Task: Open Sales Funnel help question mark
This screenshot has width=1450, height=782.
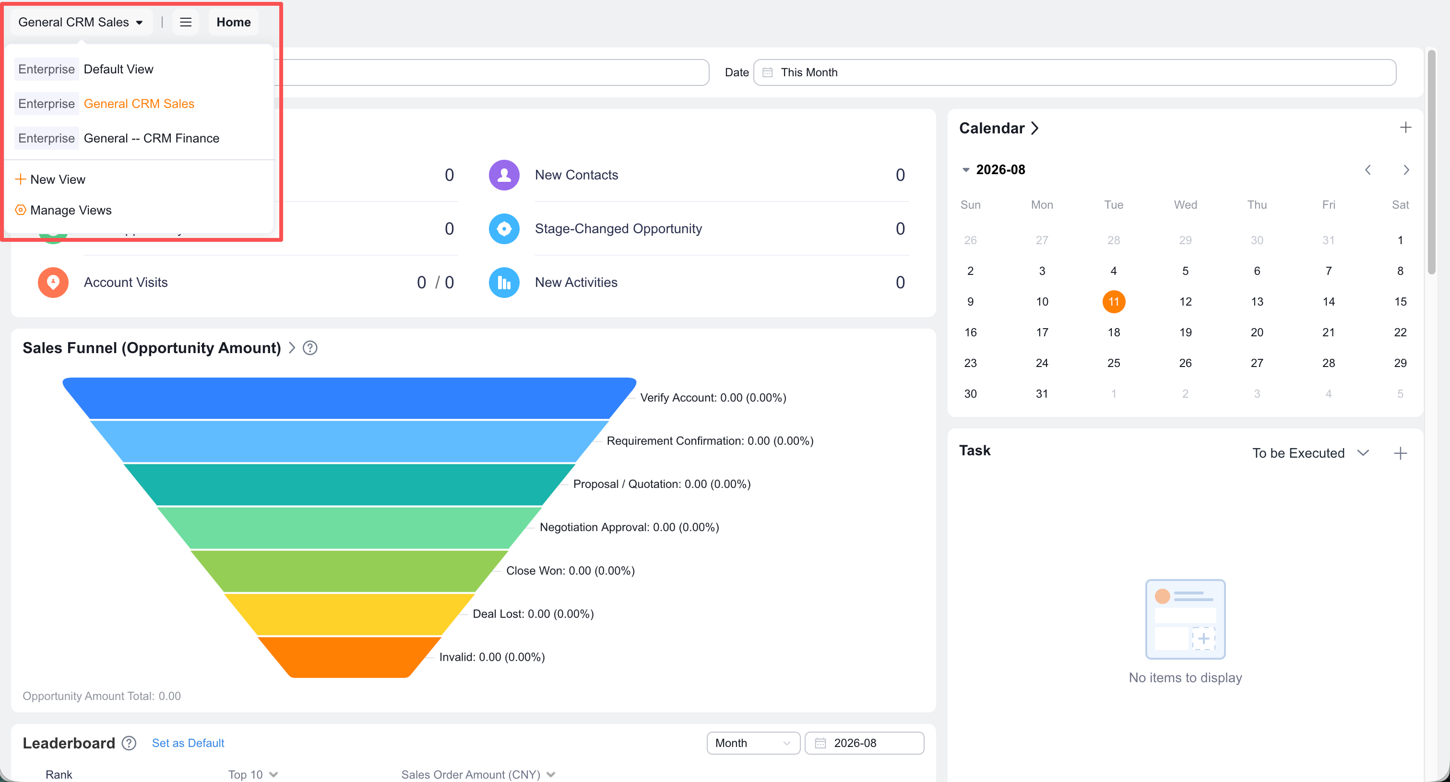Action: (310, 348)
